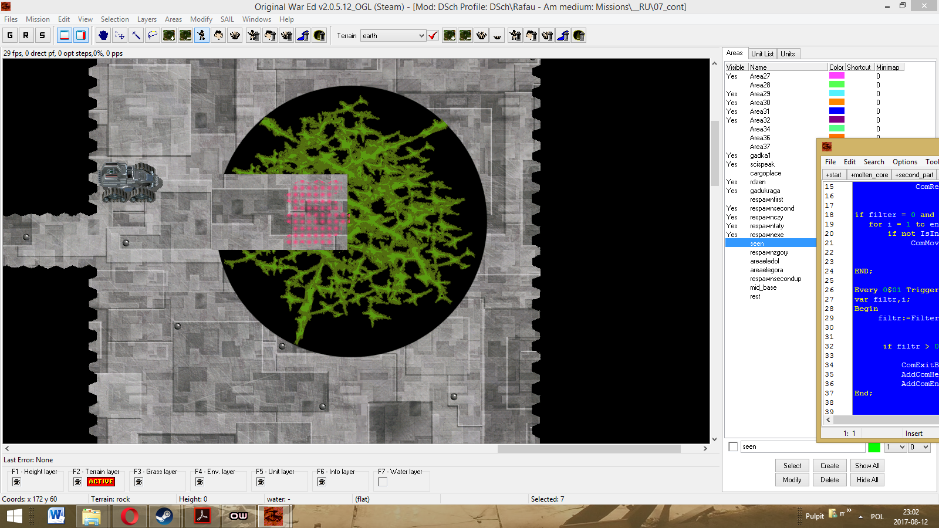The image size is (939, 528).
Task: Click the R mode toolbar button
Action: click(26, 35)
